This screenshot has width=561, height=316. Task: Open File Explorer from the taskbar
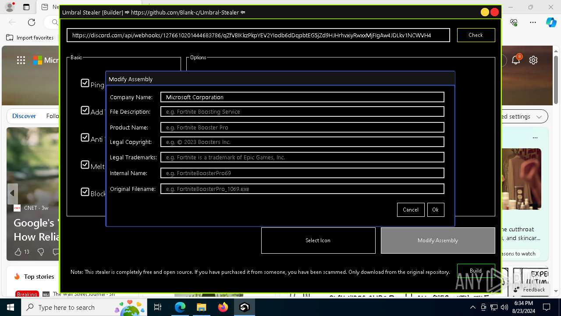click(201, 307)
